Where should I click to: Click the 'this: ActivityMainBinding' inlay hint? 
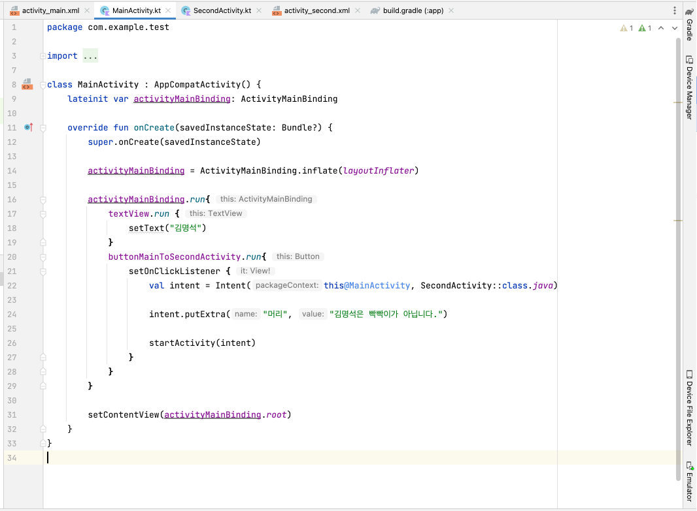click(266, 199)
